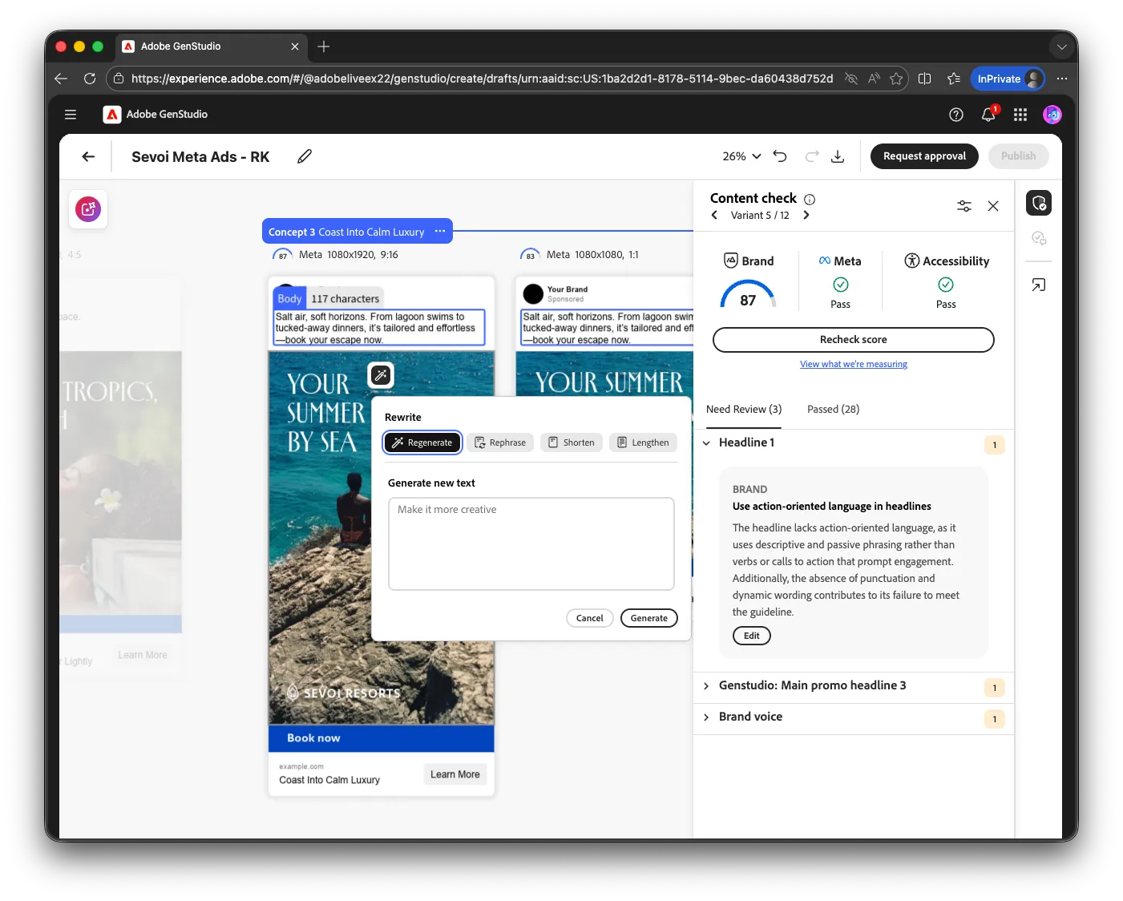Screen dimensions: 1123x901
Task: Open the zoom level 26% dropdown
Action: [741, 156]
